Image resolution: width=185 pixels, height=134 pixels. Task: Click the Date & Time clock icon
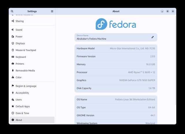click(13, 113)
